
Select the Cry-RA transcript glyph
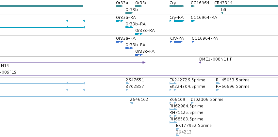(x=177, y=21)
